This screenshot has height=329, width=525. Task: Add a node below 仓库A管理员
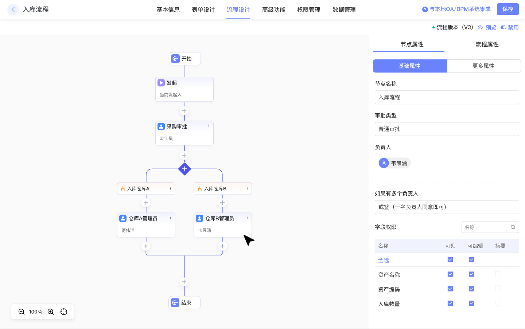(146, 246)
